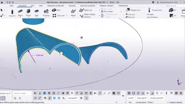Click the magnifier search icon below search box
Image resolution: width=185 pixels, height=104 pixels.
coord(15,98)
